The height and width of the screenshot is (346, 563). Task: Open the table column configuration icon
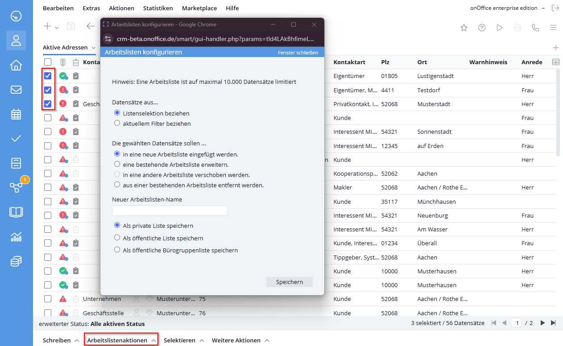pos(556,62)
